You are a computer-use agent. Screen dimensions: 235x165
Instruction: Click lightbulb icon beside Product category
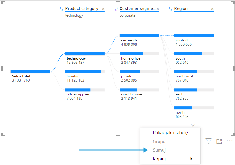tap(62, 9)
